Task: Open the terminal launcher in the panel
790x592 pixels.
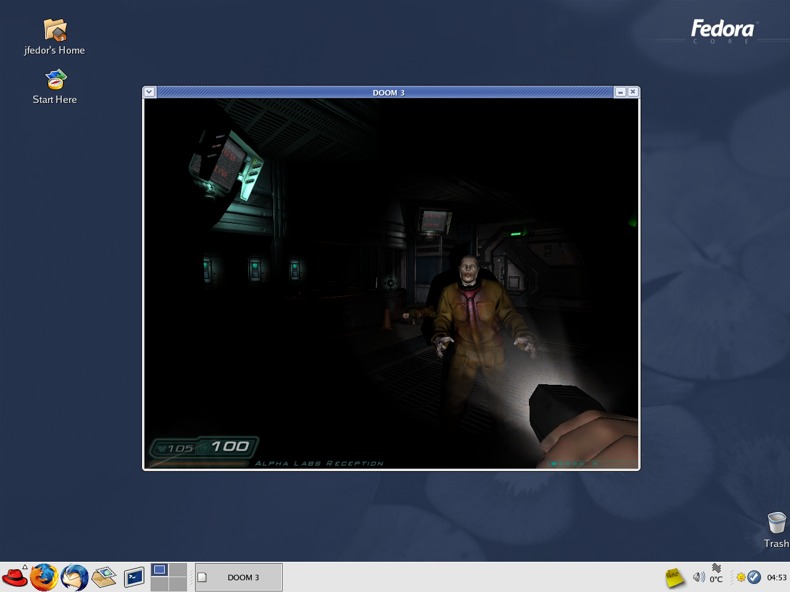Action: point(134,577)
